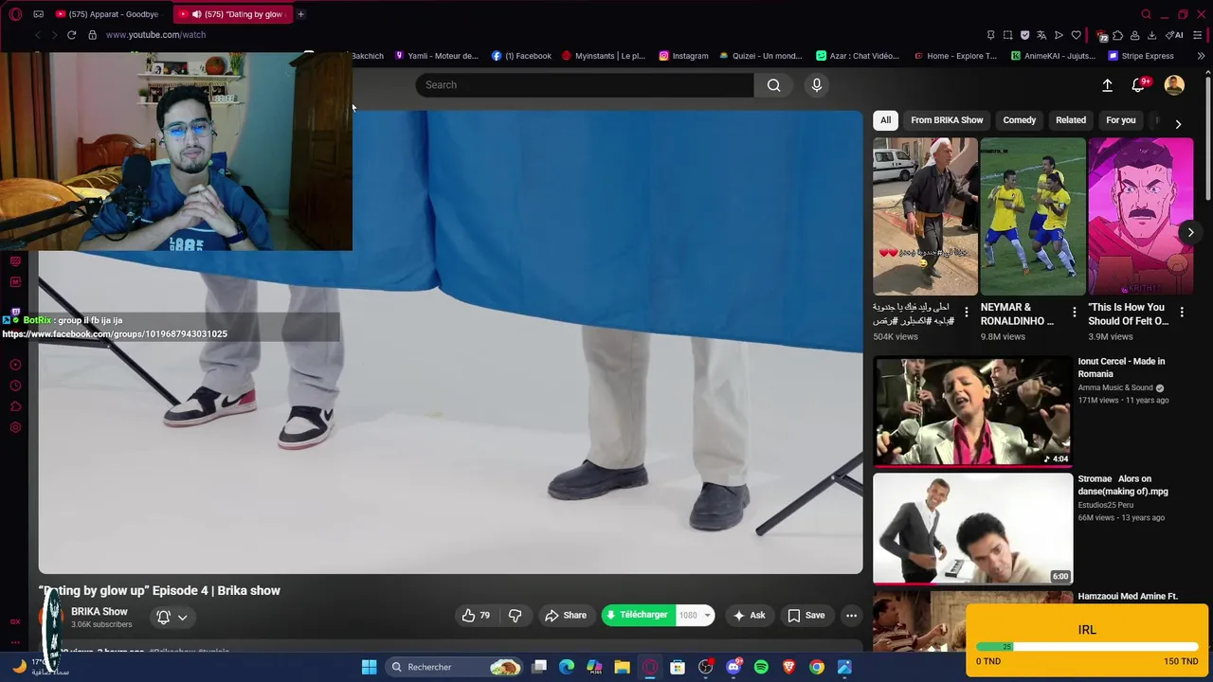
Task: Select the For you filter chip
Action: [x=1120, y=120]
